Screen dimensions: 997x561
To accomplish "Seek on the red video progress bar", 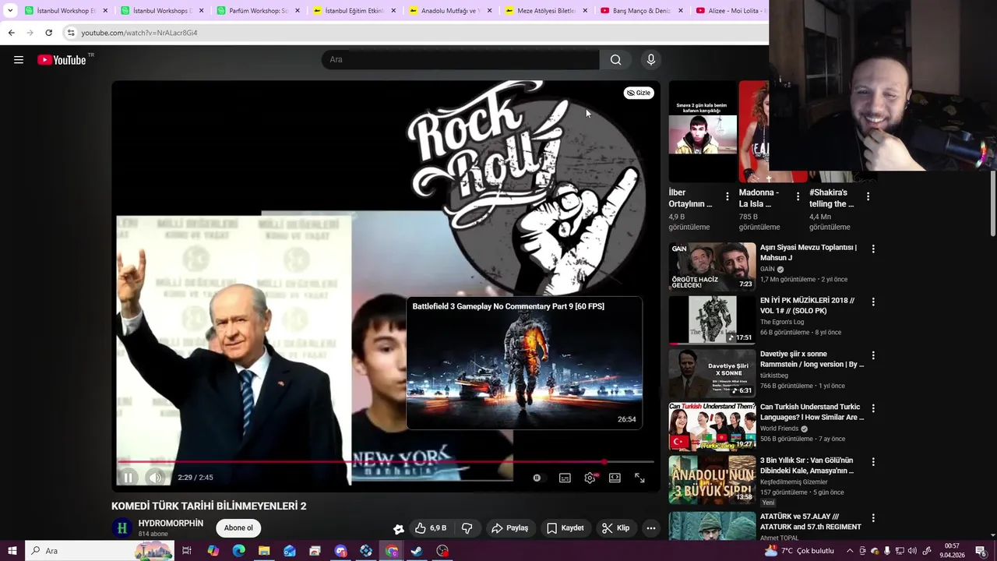I will tap(386, 462).
